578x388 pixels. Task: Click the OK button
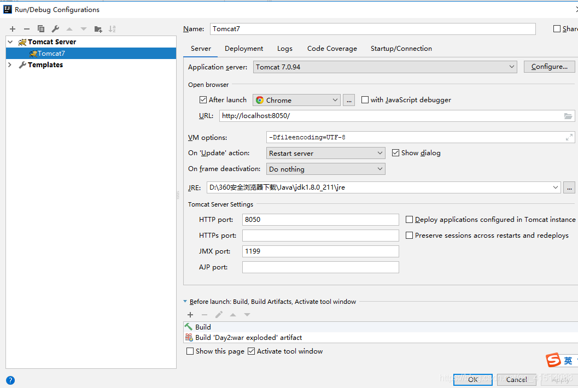(x=473, y=379)
